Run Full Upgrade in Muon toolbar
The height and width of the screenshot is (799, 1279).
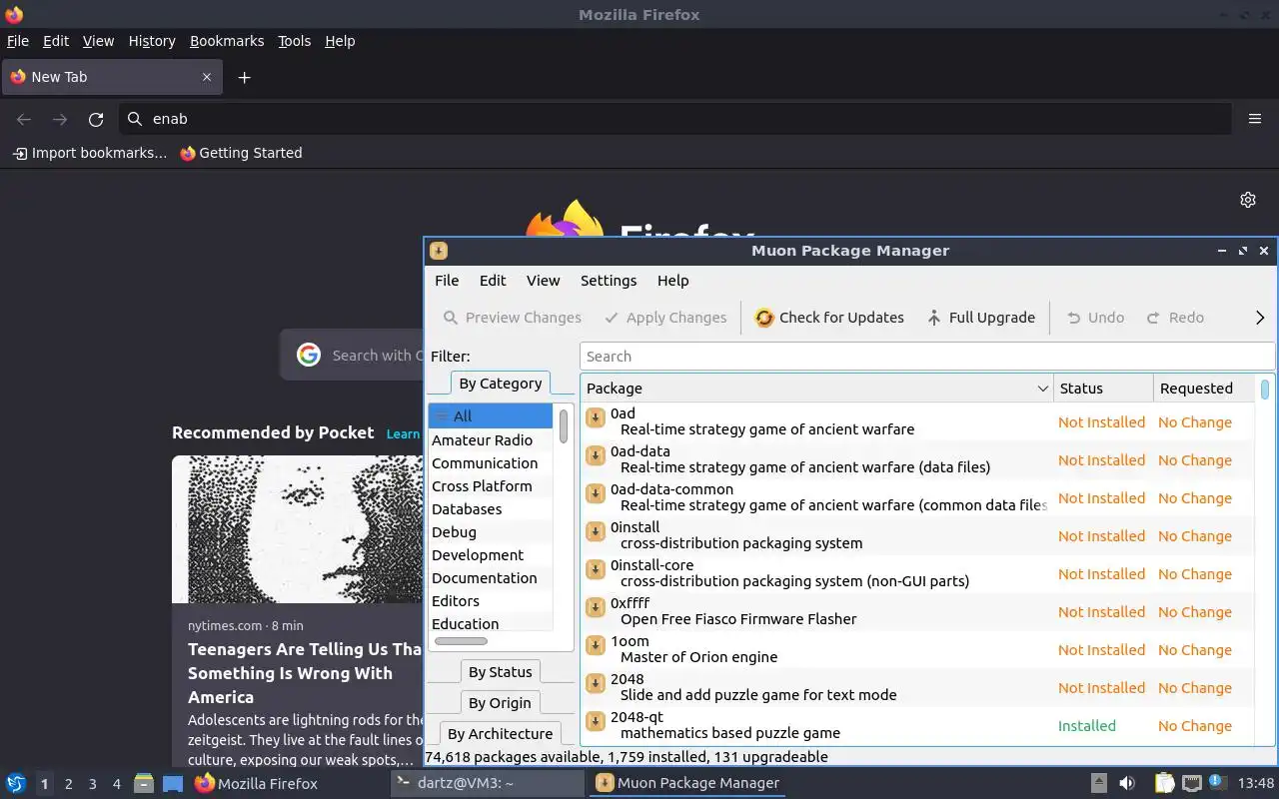(x=980, y=318)
